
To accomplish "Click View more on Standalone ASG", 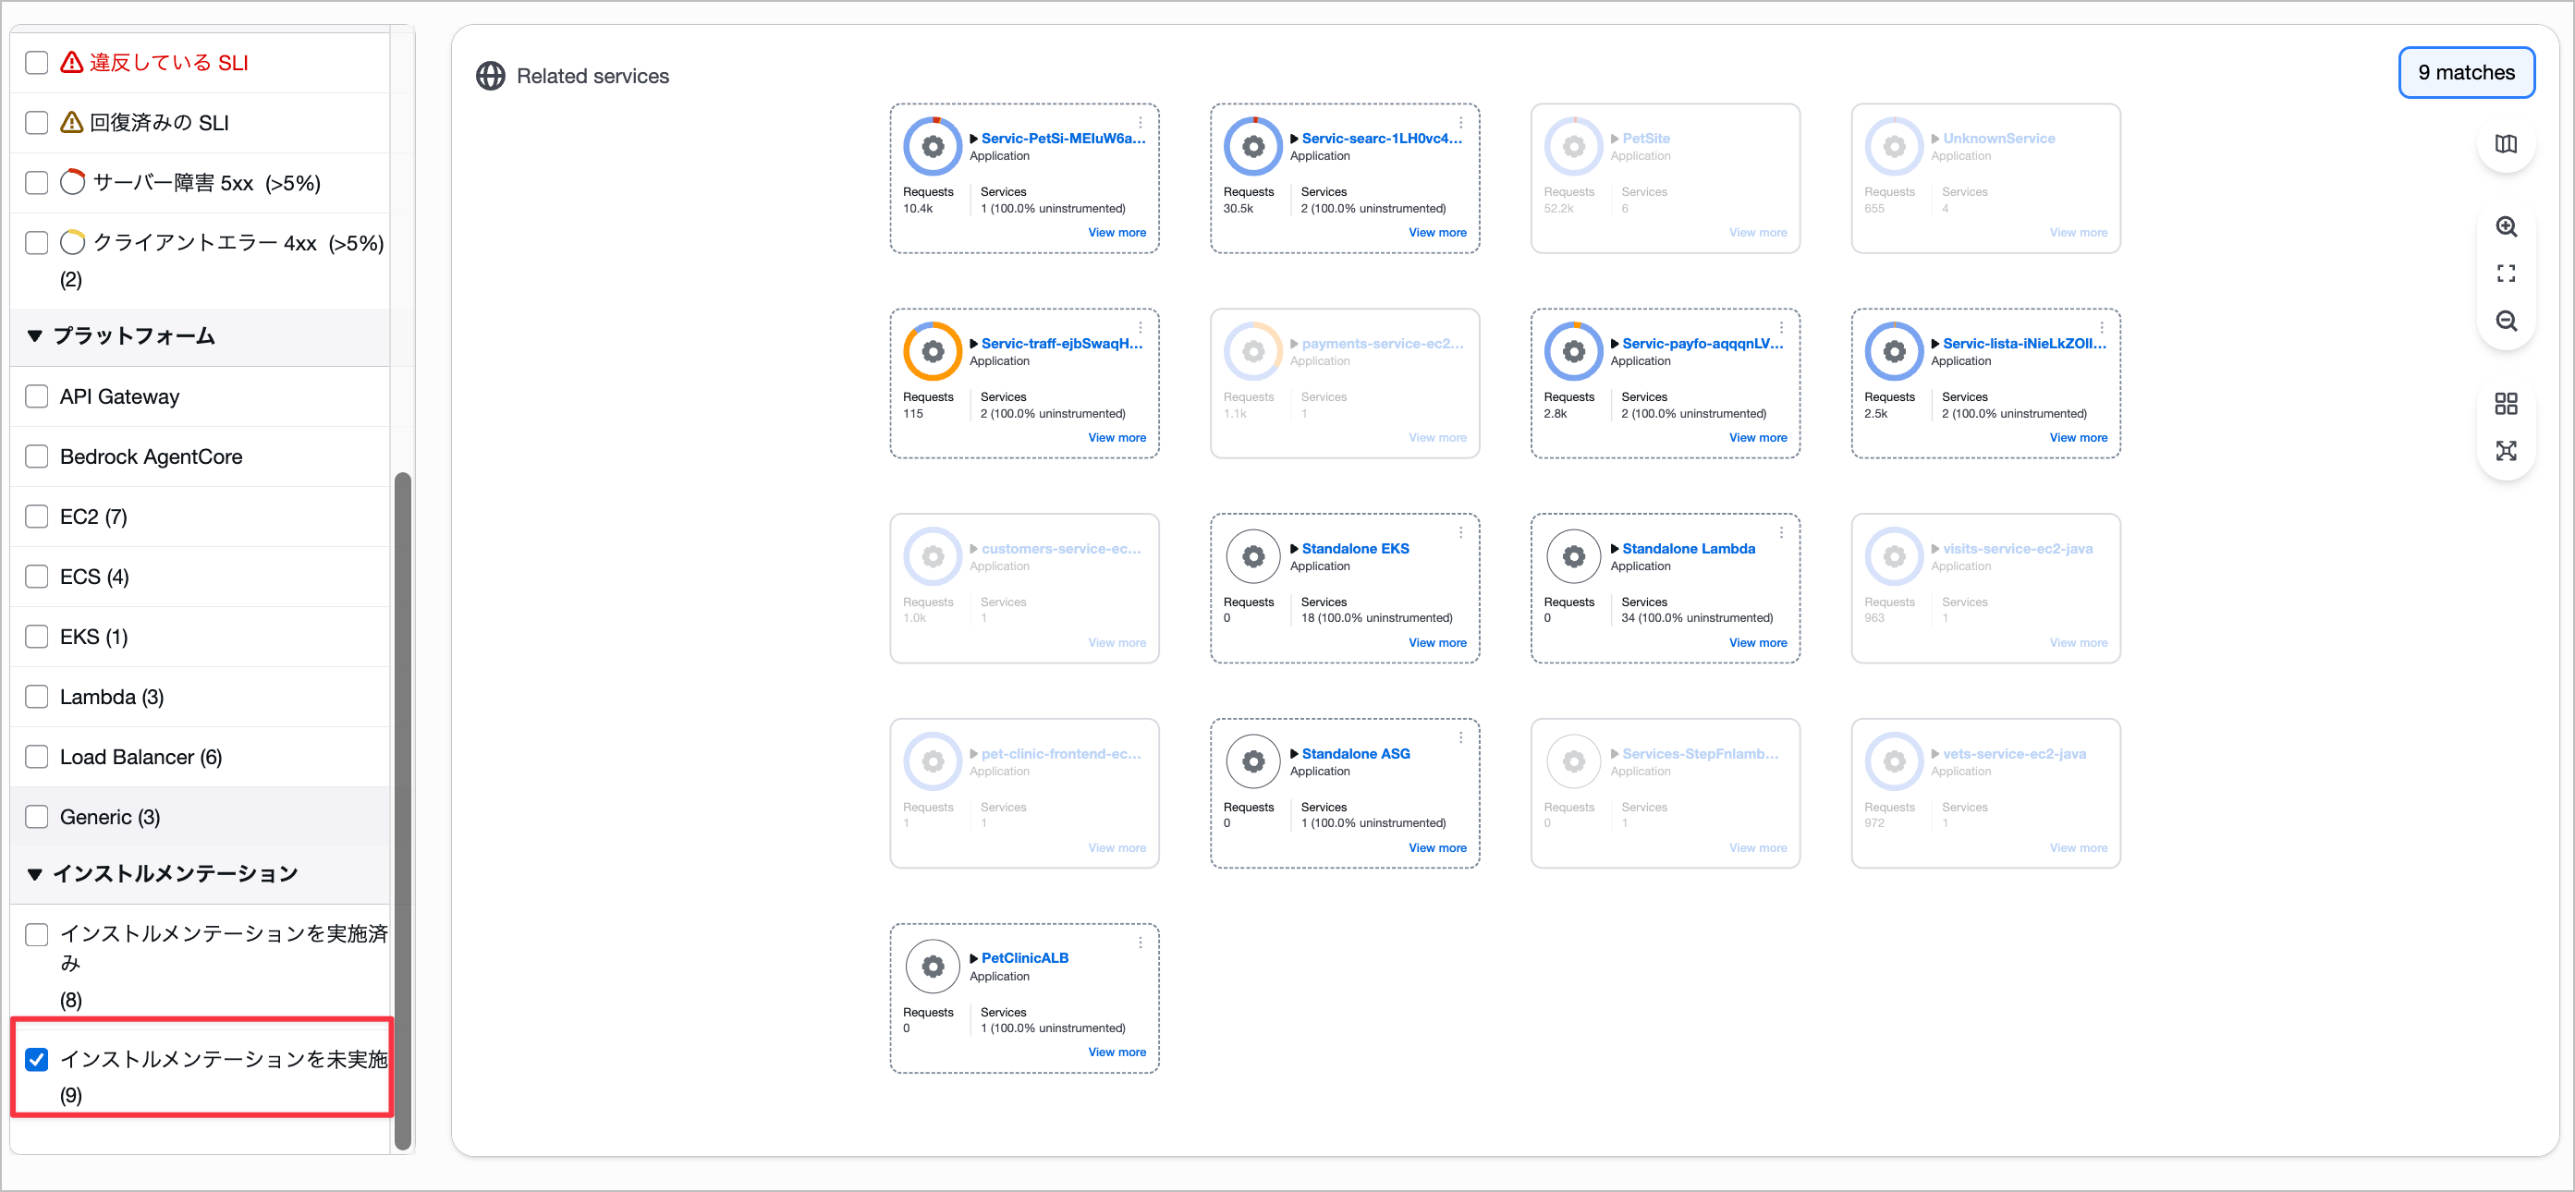I will (x=1436, y=847).
